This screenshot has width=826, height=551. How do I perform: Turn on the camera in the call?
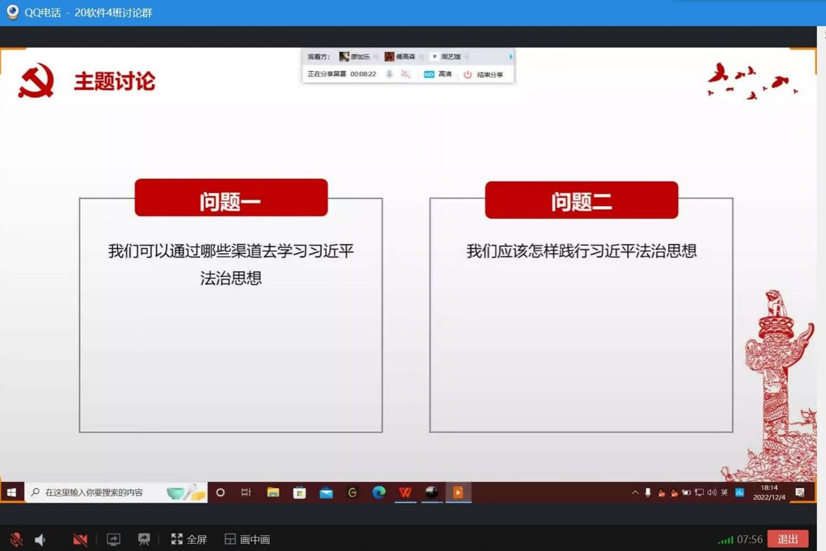pyautogui.click(x=80, y=539)
